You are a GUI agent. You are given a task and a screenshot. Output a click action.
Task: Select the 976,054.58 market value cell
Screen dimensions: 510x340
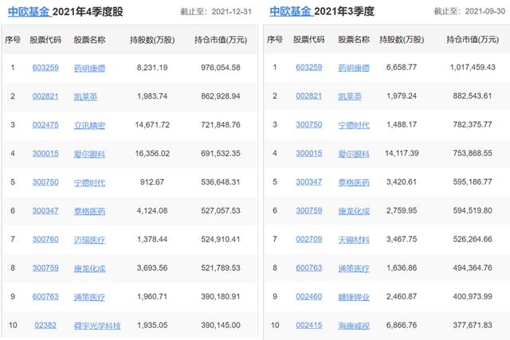click(221, 68)
